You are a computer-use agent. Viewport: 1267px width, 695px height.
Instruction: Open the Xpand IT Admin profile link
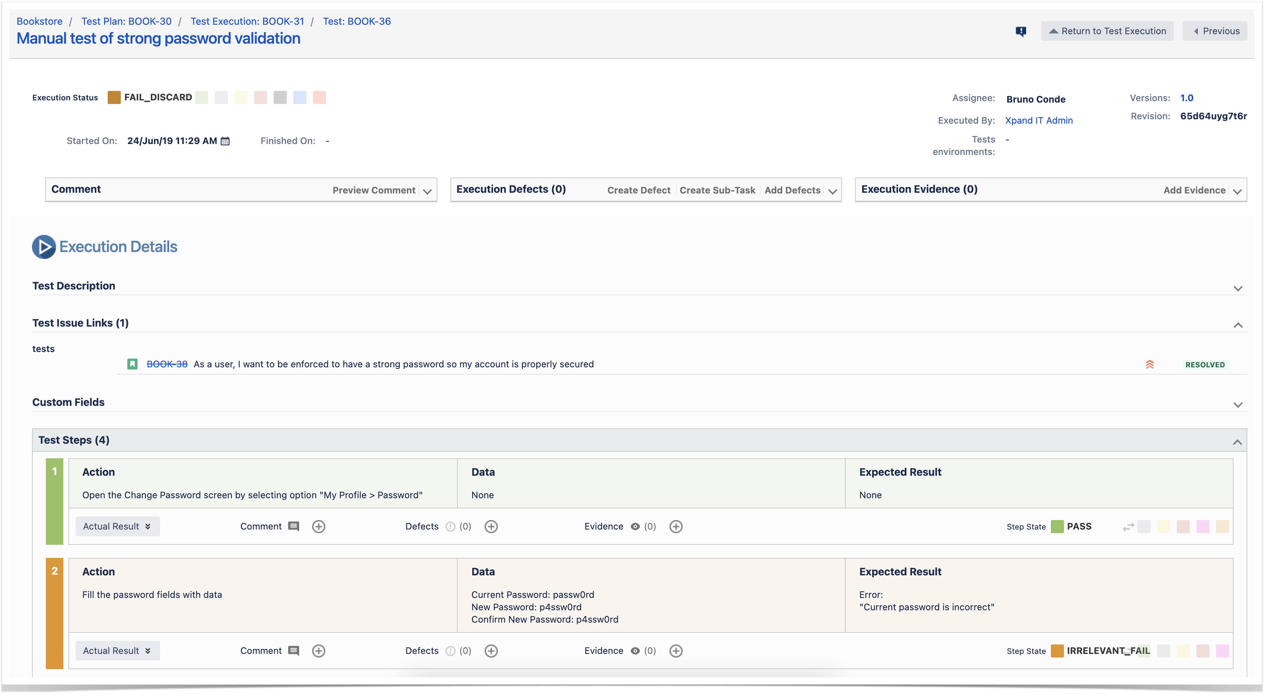[x=1038, y=120]
